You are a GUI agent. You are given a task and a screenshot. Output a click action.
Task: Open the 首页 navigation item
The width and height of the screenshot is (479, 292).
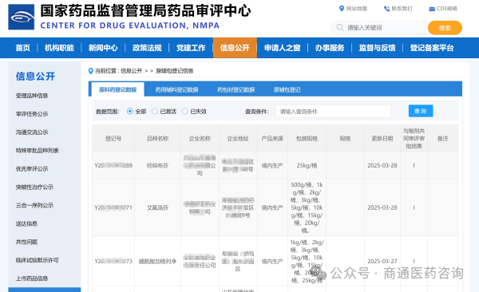(x=23, y=48)
